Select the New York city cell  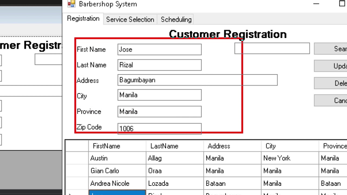(290, 158)
